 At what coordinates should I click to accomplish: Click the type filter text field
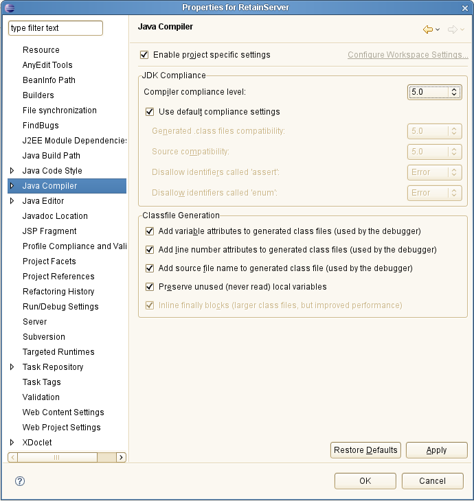pyautogui.click(x=56, y=28)
